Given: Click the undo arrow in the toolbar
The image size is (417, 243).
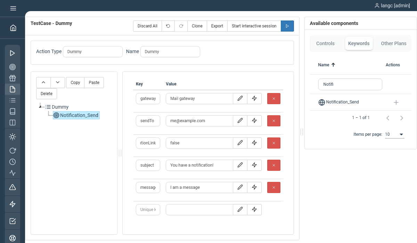Looking at the screenshot, I should coord(168,26).
